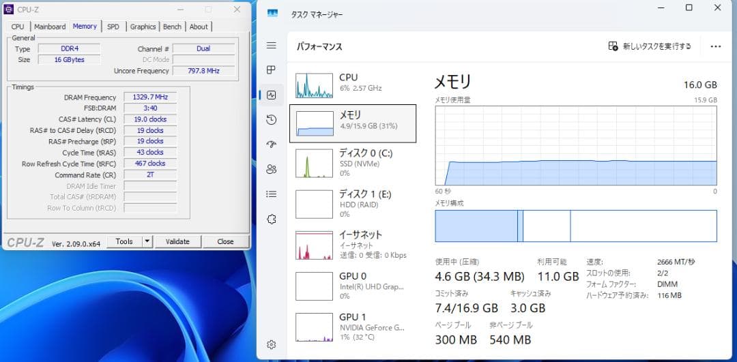Screen dimensions: 737x362
Task: Switch to the Mainboard tab in CPU-Z
Action: click(50, 27)
